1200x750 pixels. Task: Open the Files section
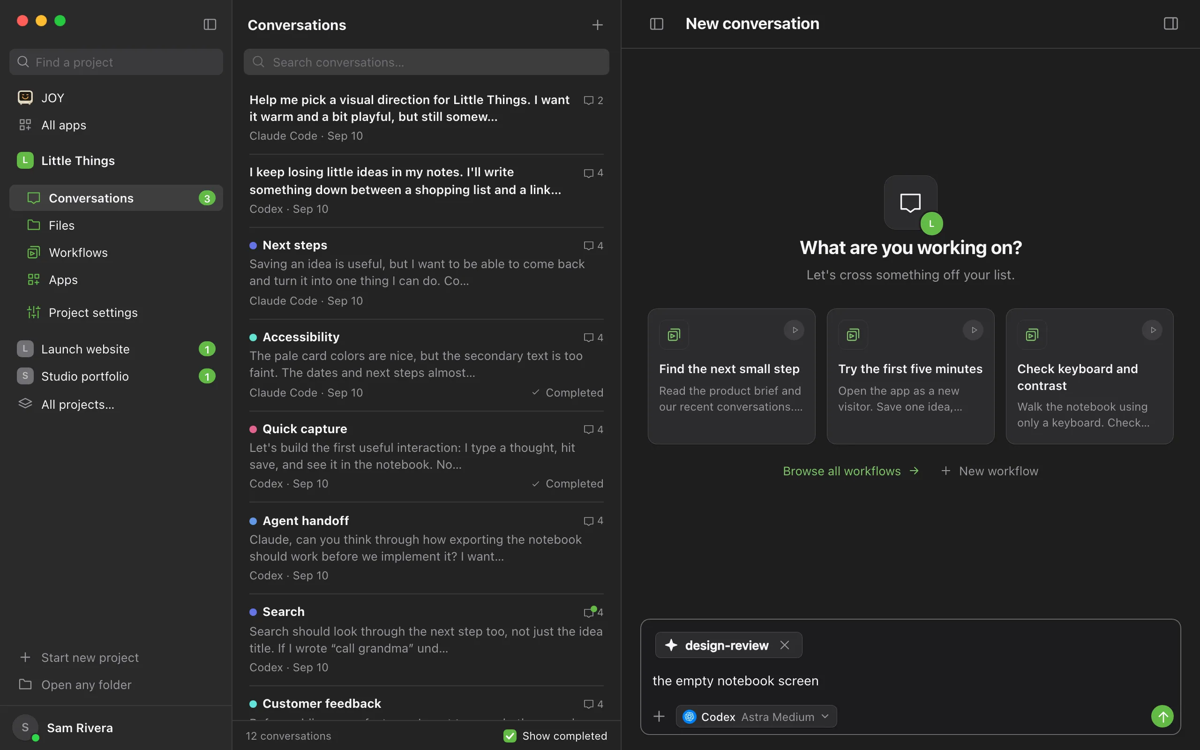click(x=116, y=225)
